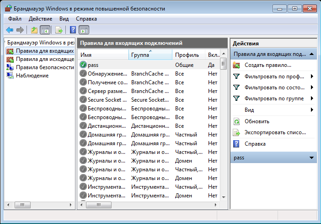The height and width of the screenshot is (224, 321).
Task: Click the Back arrow toolbar icon
Action: [x=10, y=30]
